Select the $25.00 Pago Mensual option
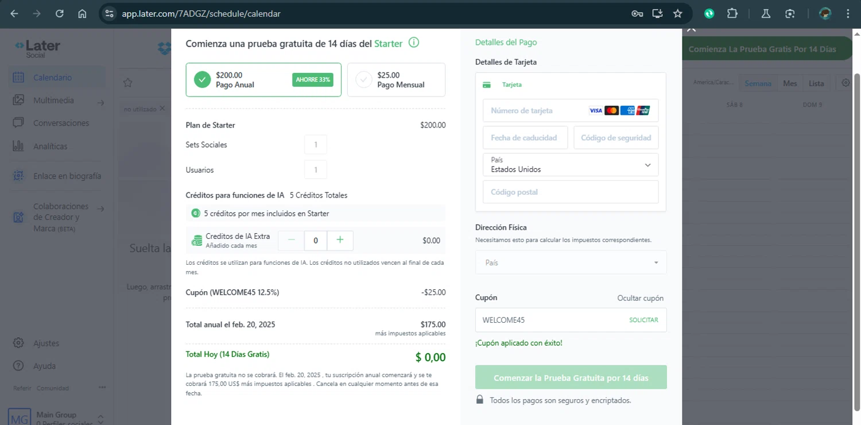 tap(396, 80)
